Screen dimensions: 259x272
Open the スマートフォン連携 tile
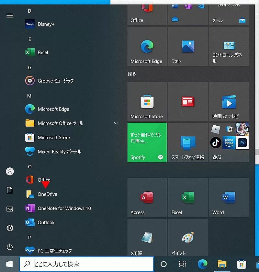point(188,142)
